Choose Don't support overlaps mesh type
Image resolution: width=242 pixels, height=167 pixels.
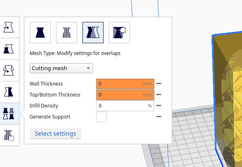point(119,33)
